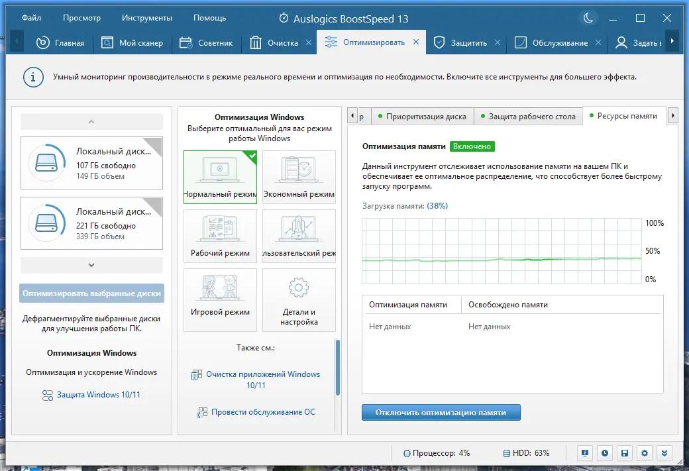Open the Инструменты menu
689x471 pixels.
(147, 18)
